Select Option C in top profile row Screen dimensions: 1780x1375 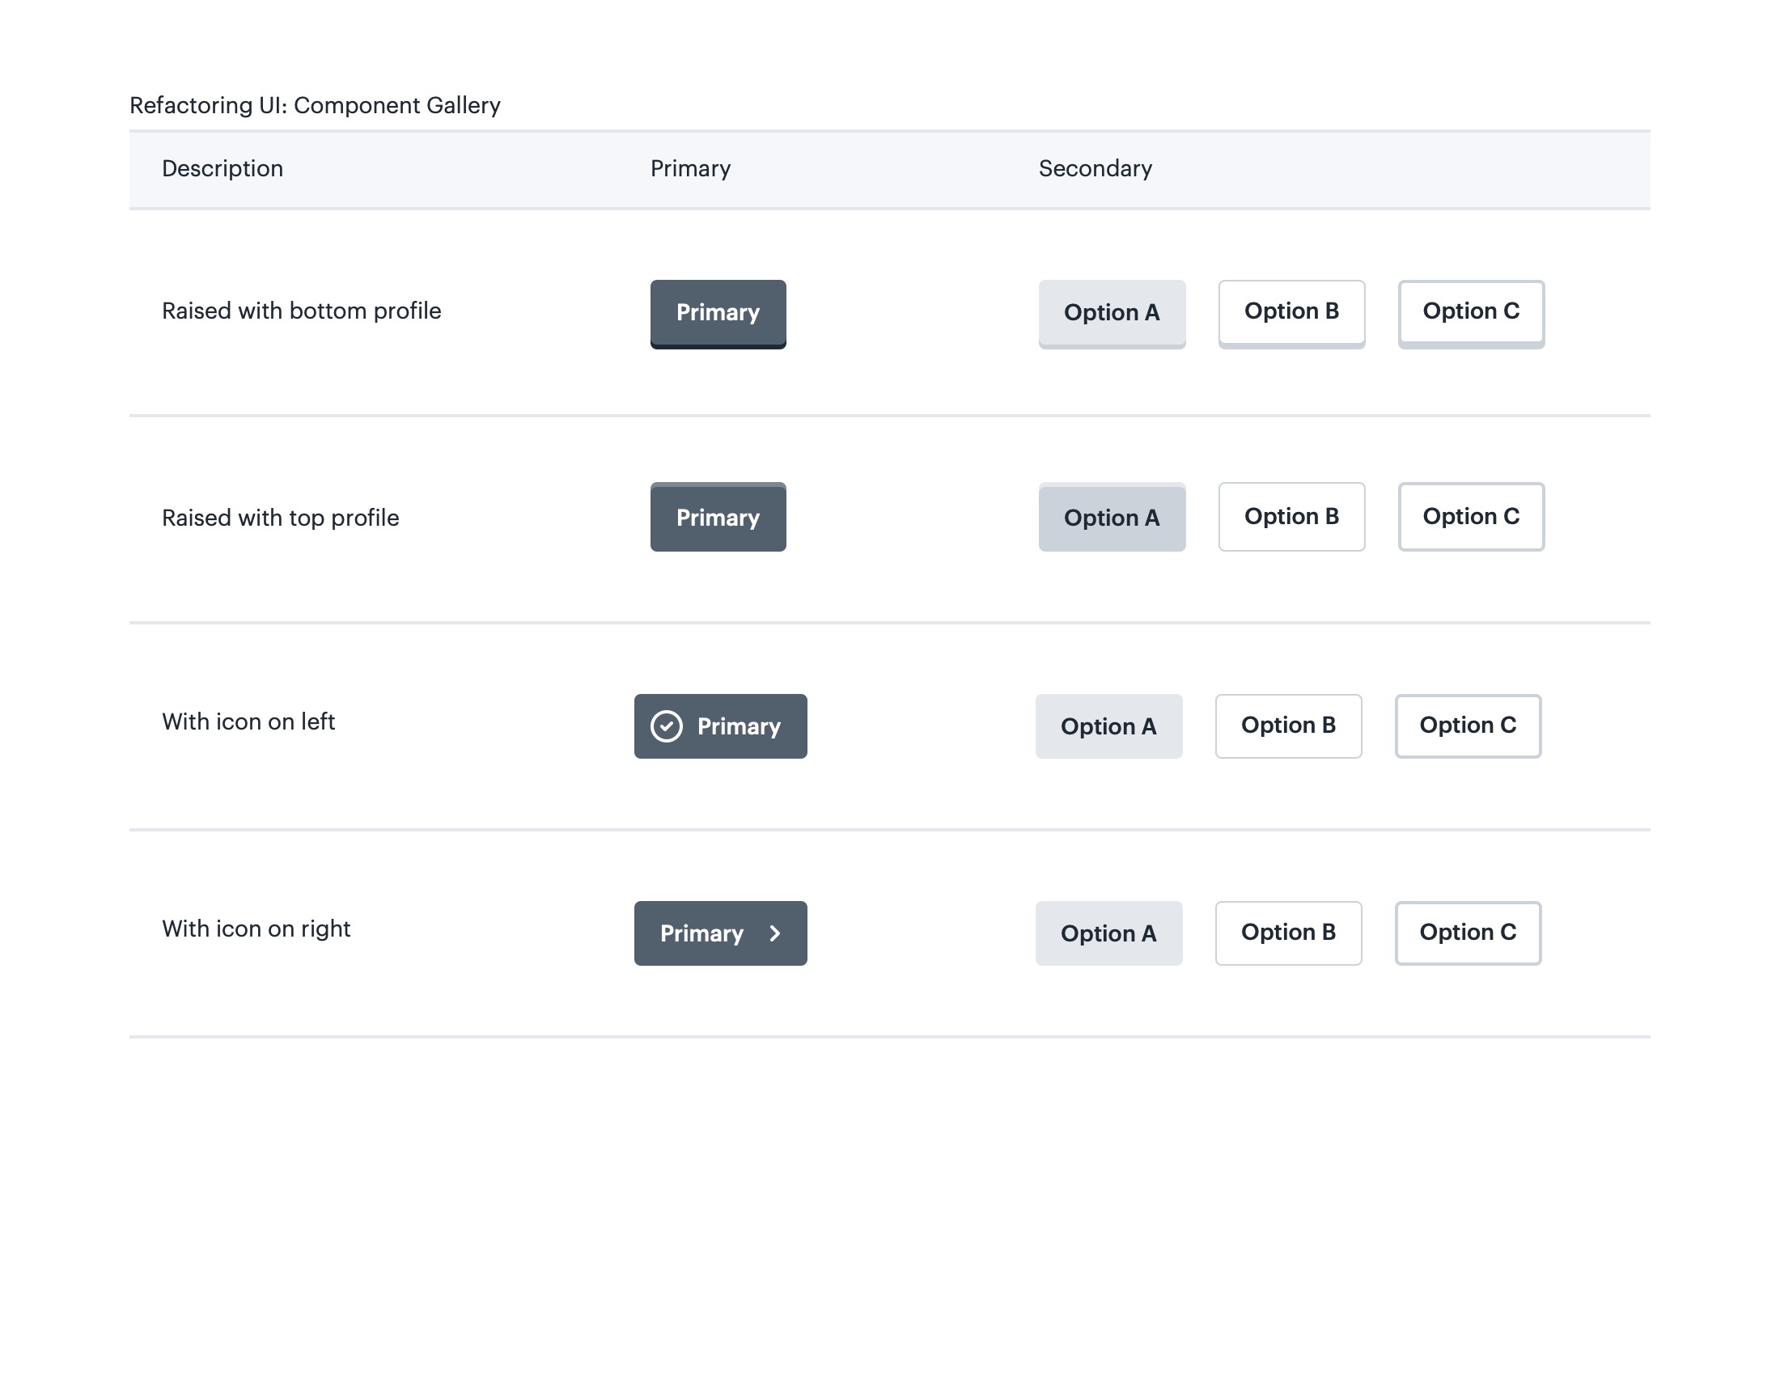[1470, 517]
